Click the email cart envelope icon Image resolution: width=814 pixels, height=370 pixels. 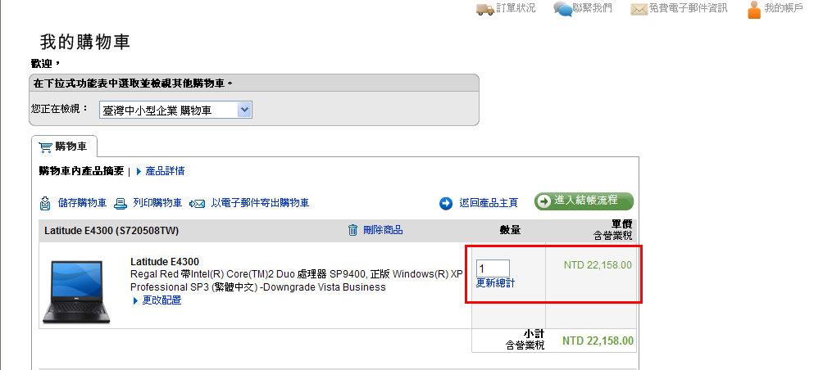click(x=198, y=204)
